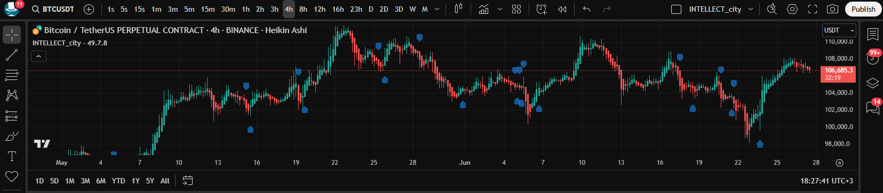
Task: Collapse the indicator legend arrow
Action: [39, 56]
